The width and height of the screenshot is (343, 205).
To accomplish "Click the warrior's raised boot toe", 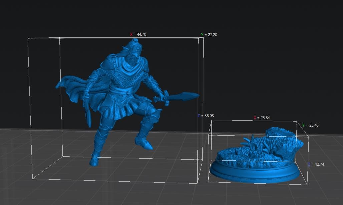I will point(148,146).
